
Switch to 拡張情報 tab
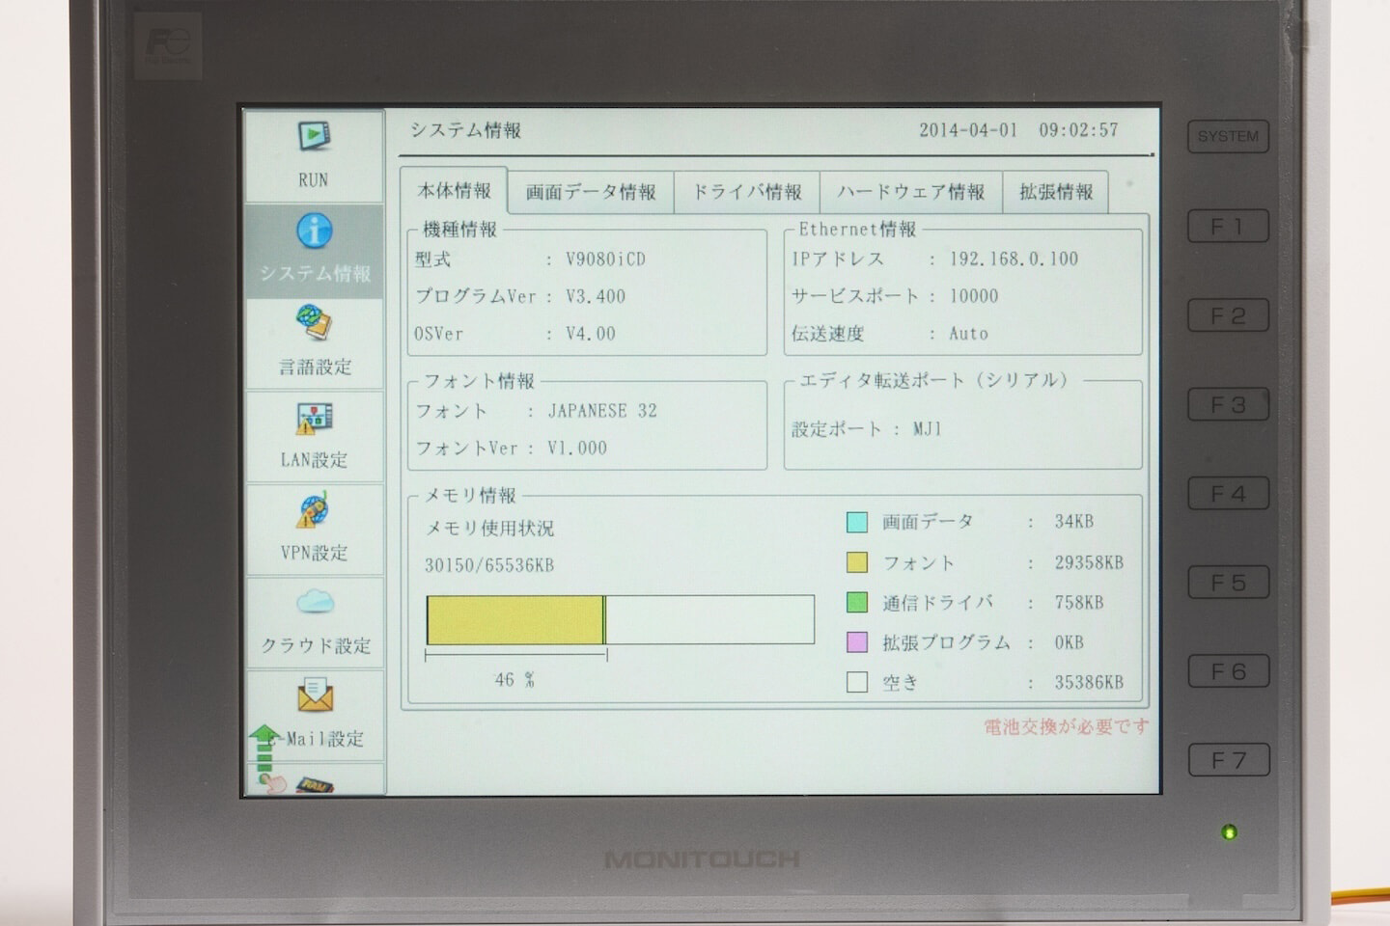point(1056,192)
